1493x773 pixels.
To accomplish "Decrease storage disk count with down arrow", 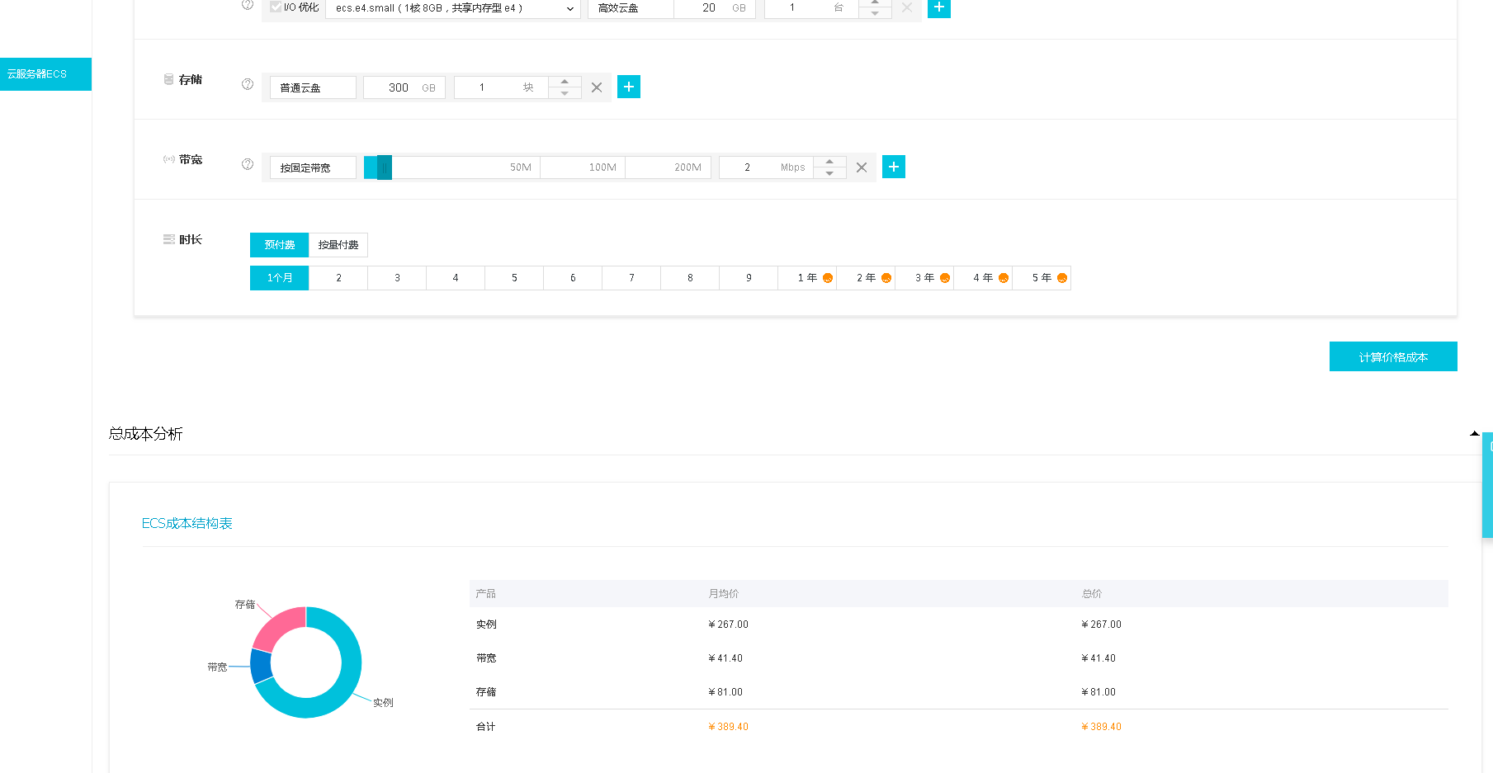I will [x=565, y=93].
